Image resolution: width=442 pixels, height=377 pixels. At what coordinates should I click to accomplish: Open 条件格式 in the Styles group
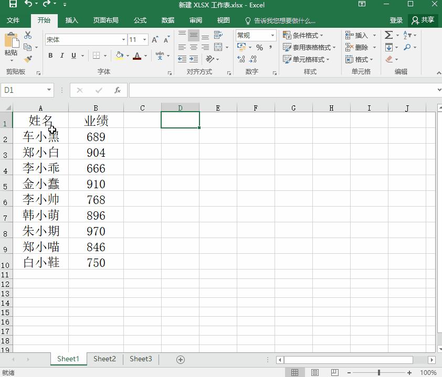pos(302,36)
